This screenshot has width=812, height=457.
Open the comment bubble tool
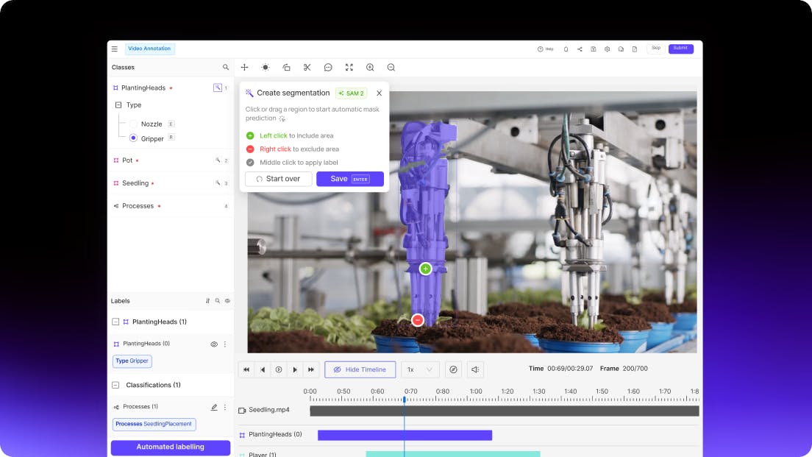(328, 67)
